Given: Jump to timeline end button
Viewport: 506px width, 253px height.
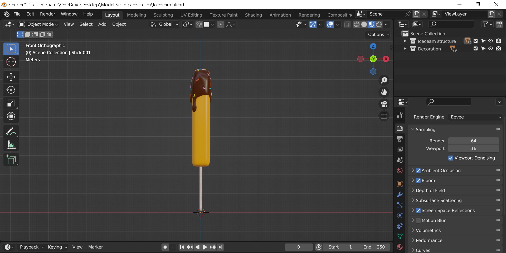Looking at the screenshot, I should tap(221, 247).
